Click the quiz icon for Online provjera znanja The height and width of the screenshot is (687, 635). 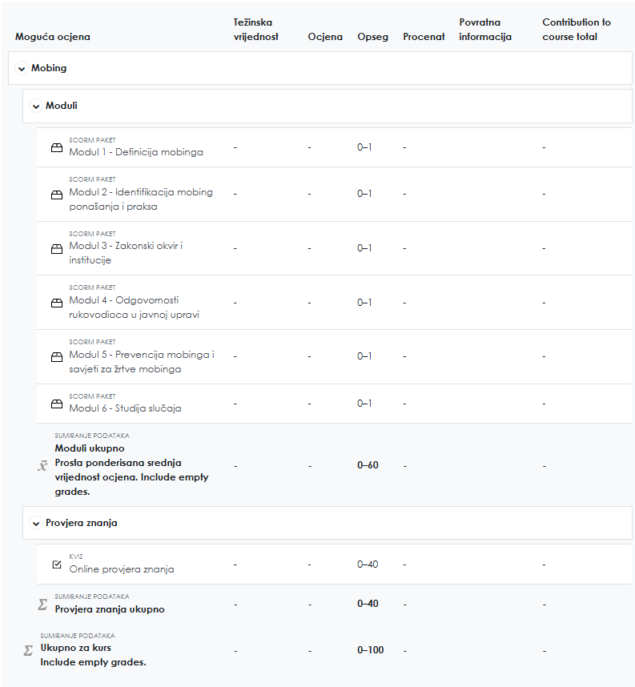(57, 564)
